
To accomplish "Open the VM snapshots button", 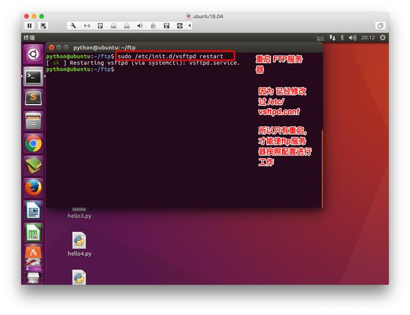I will [43, 26].
